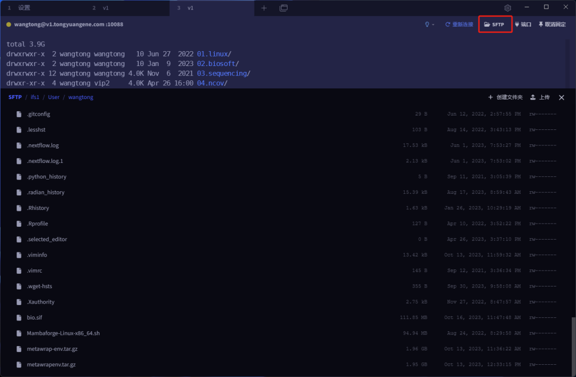Open the SFTP panel button

pyautogui.click(x=494, y=24)
